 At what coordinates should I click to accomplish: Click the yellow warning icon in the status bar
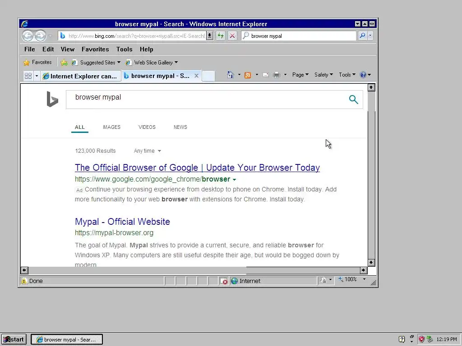tap(24, 281)
